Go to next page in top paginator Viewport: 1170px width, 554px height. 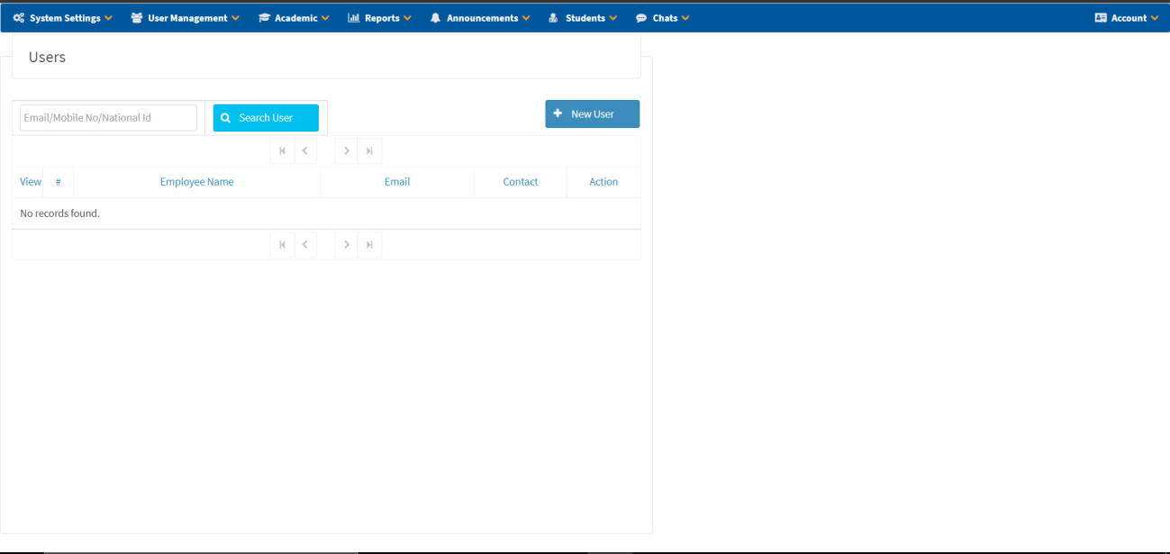coord(346,151)
